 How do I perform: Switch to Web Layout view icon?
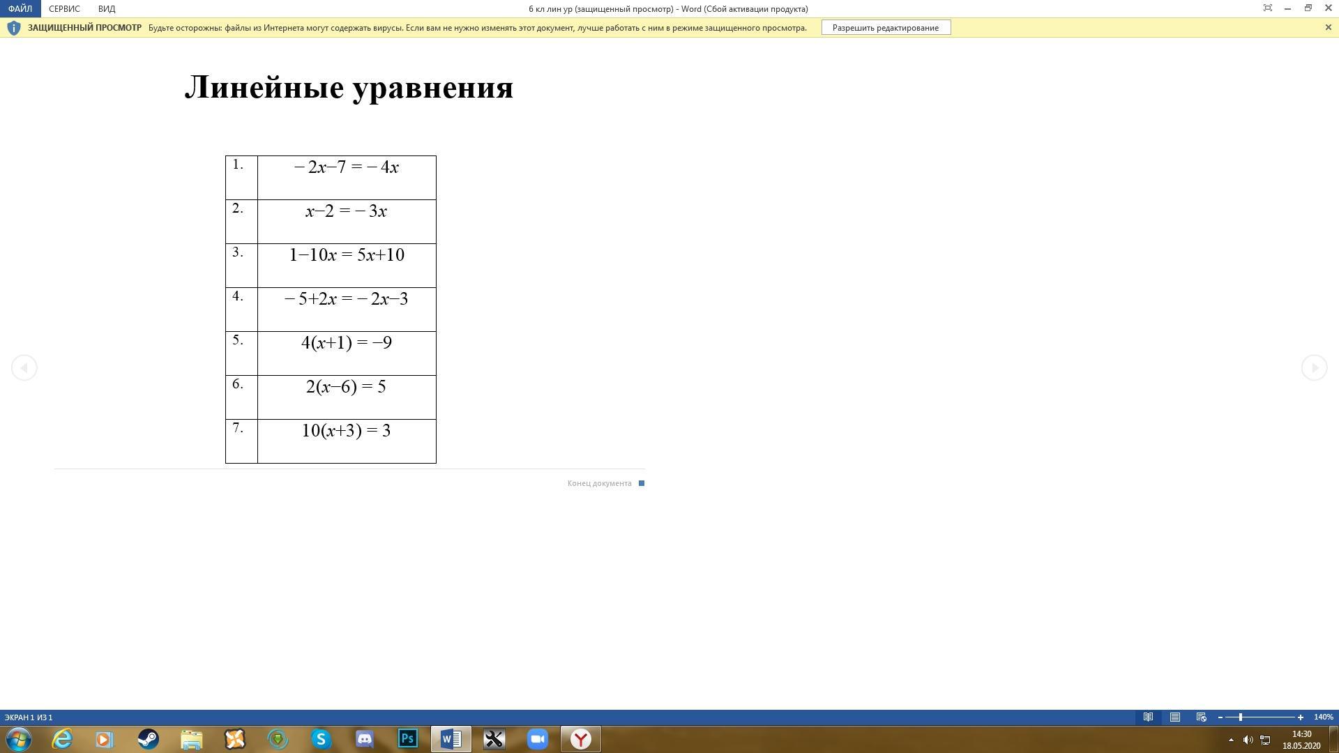1202,717
